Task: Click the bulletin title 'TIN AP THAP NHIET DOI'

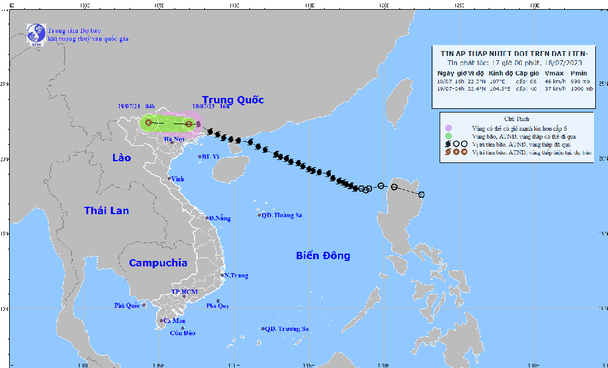Action: 514,54
